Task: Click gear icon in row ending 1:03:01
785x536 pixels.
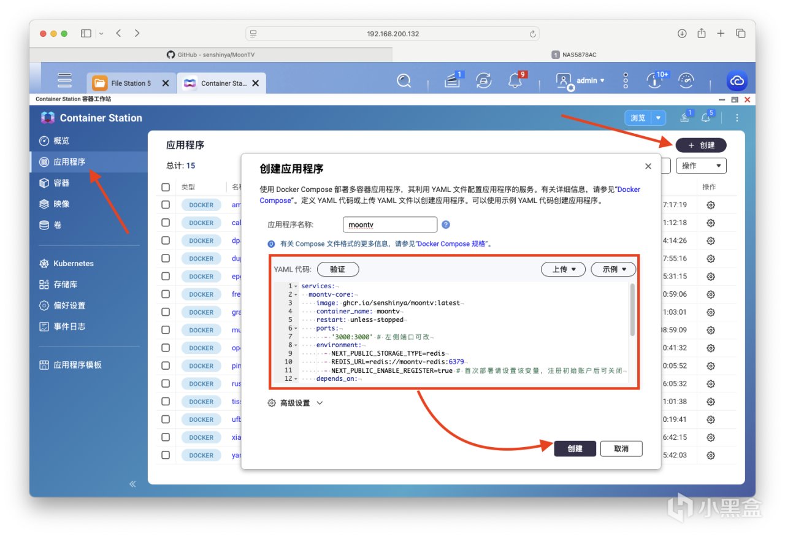Action: [x=711, y=312]
